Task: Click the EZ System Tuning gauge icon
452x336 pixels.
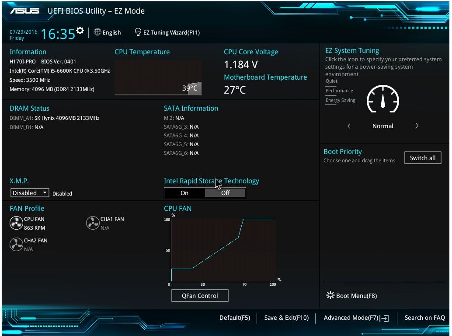Action: [382, 99]
